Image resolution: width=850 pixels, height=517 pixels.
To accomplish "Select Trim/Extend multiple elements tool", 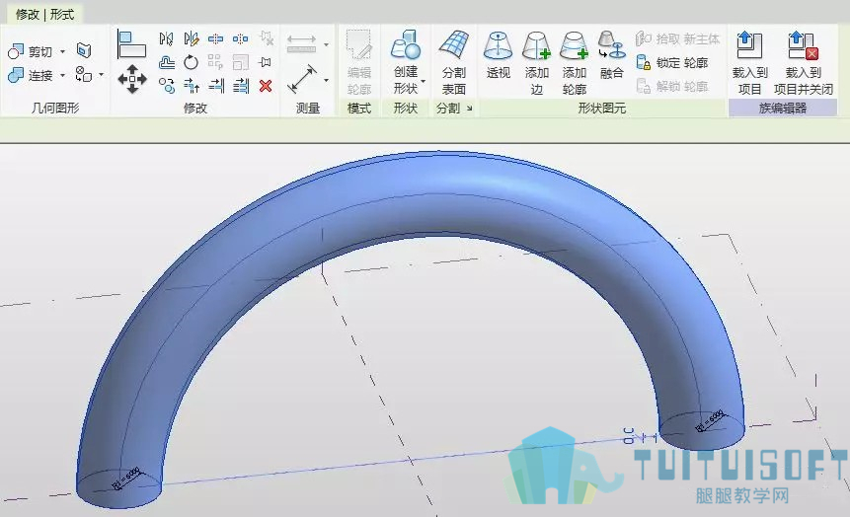I will coord(241,86).
